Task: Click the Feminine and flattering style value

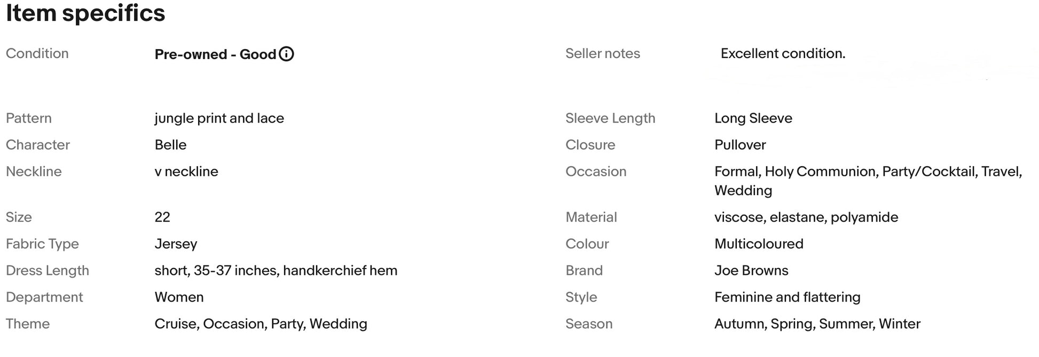Action: [x=787, y=297]
